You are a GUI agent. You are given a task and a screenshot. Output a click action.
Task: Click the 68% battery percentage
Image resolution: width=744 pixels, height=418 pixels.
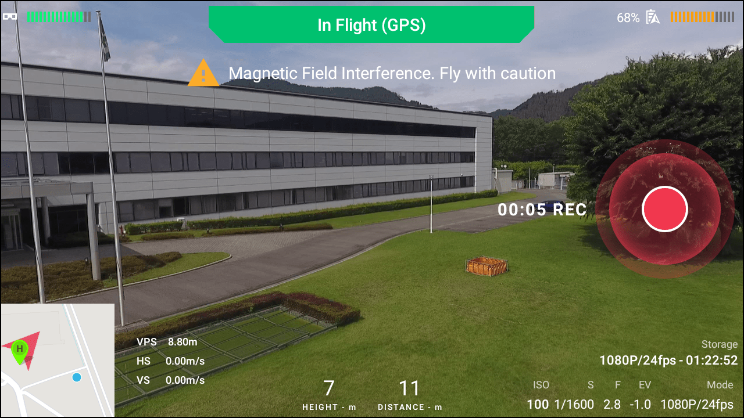point(628,18)
